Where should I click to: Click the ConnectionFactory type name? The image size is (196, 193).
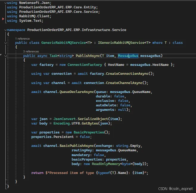coord(85,65)
